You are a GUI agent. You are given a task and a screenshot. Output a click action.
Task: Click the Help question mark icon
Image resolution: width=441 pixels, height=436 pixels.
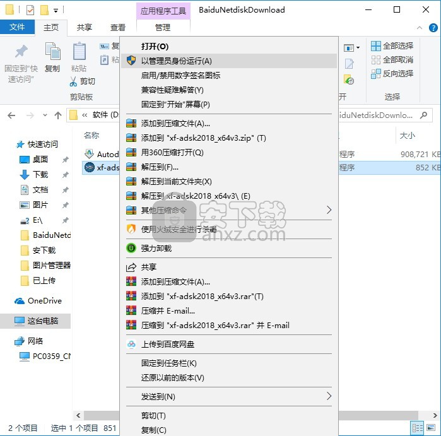click(x=433, y=28)
